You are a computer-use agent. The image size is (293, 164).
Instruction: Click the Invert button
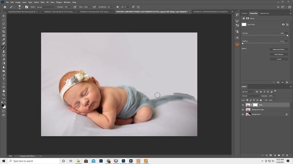(279, 59)
